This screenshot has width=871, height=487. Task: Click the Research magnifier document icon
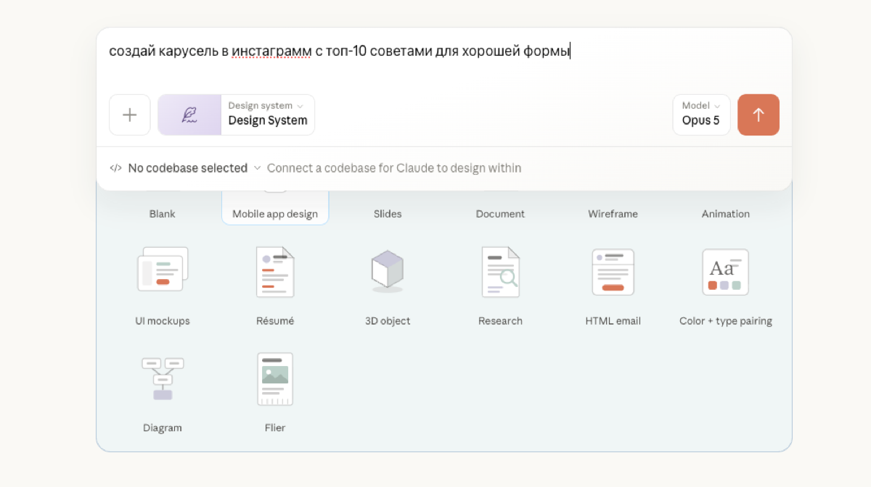click(x=501, y=272)
